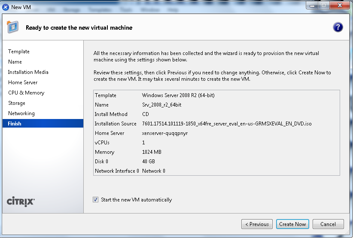353x238 pixels.
Task: Go to the Template wizard step
Action: pyautogui.click(x=19, y=52)
